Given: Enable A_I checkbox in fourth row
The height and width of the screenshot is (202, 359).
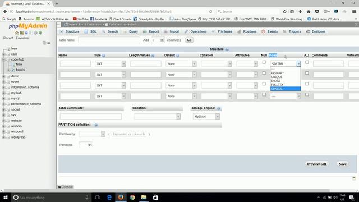Looking at the screenshot, I should pos(307,95).
